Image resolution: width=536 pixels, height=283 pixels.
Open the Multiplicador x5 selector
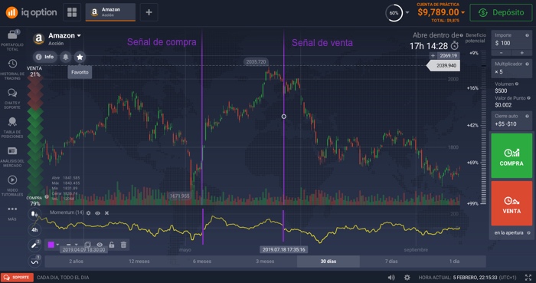[511, 68]
